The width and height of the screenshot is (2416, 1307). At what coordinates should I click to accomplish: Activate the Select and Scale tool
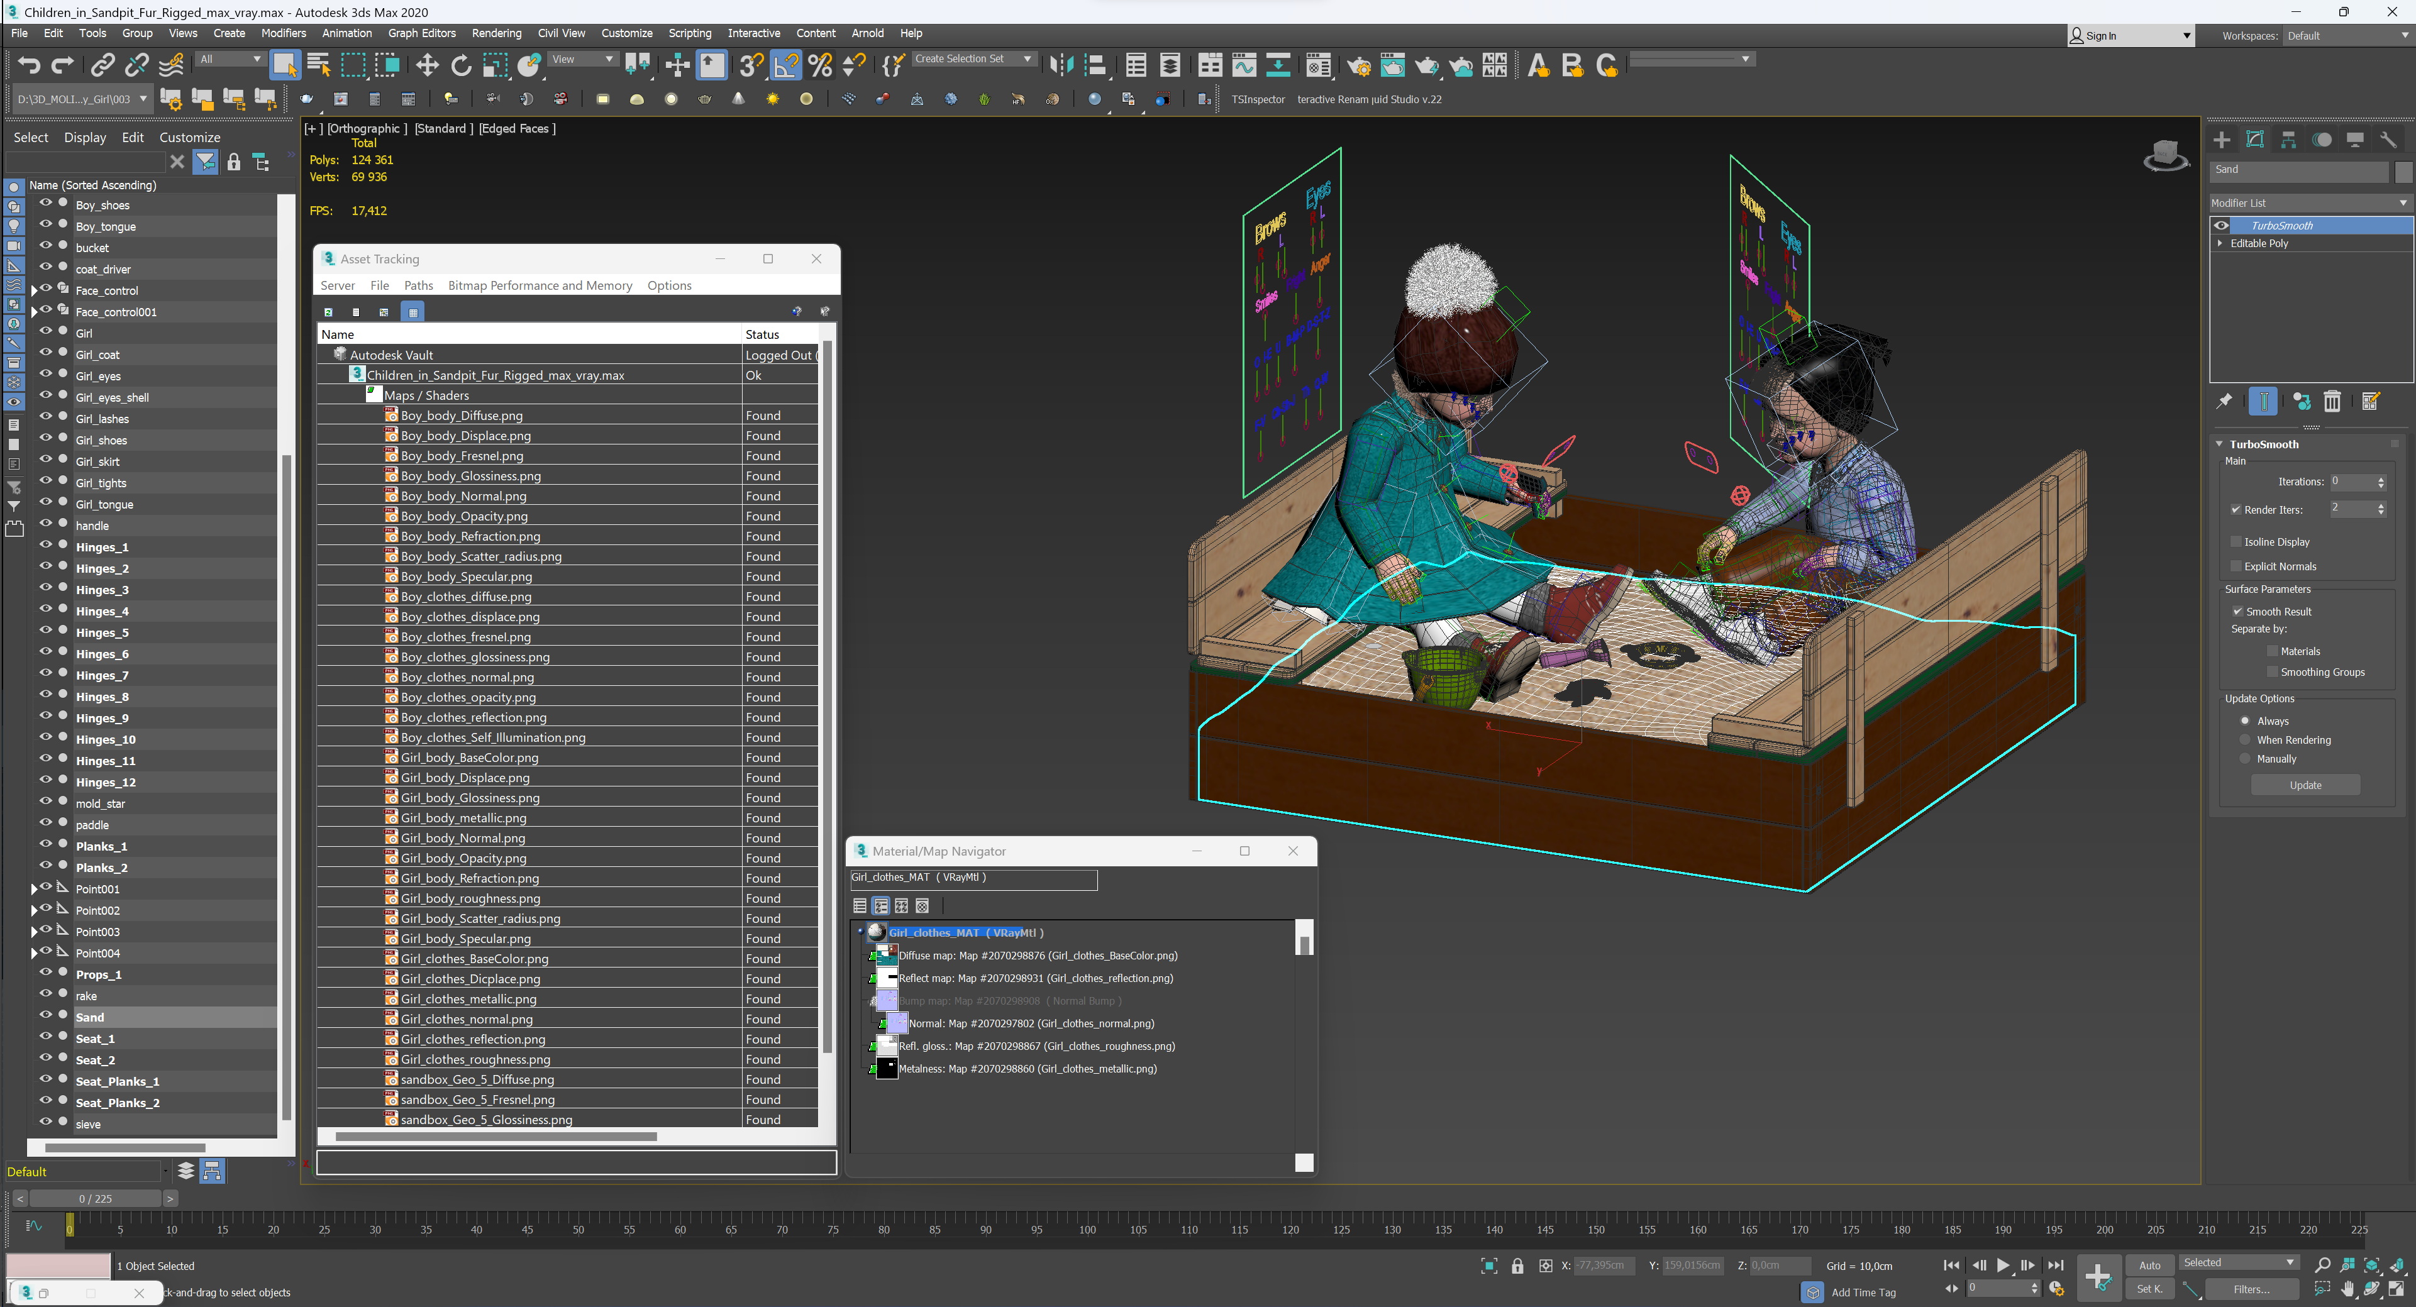click(x=494, y=65)
